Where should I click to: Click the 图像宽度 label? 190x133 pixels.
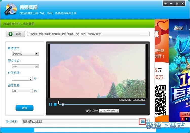click(14, 85)
